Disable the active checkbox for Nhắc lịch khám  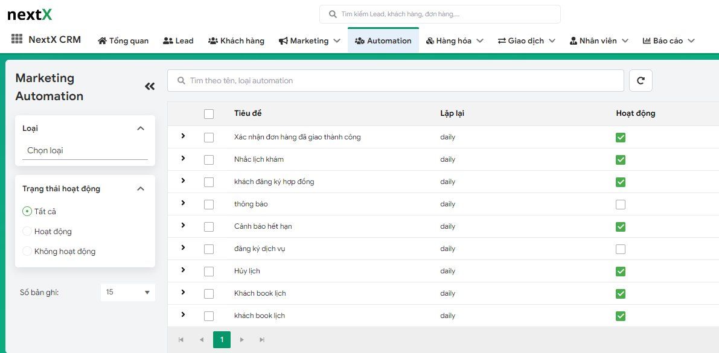(x=620, y=160)
